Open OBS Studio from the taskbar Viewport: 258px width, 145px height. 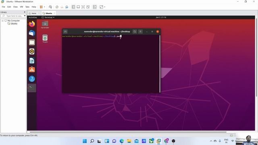[173, 141]
